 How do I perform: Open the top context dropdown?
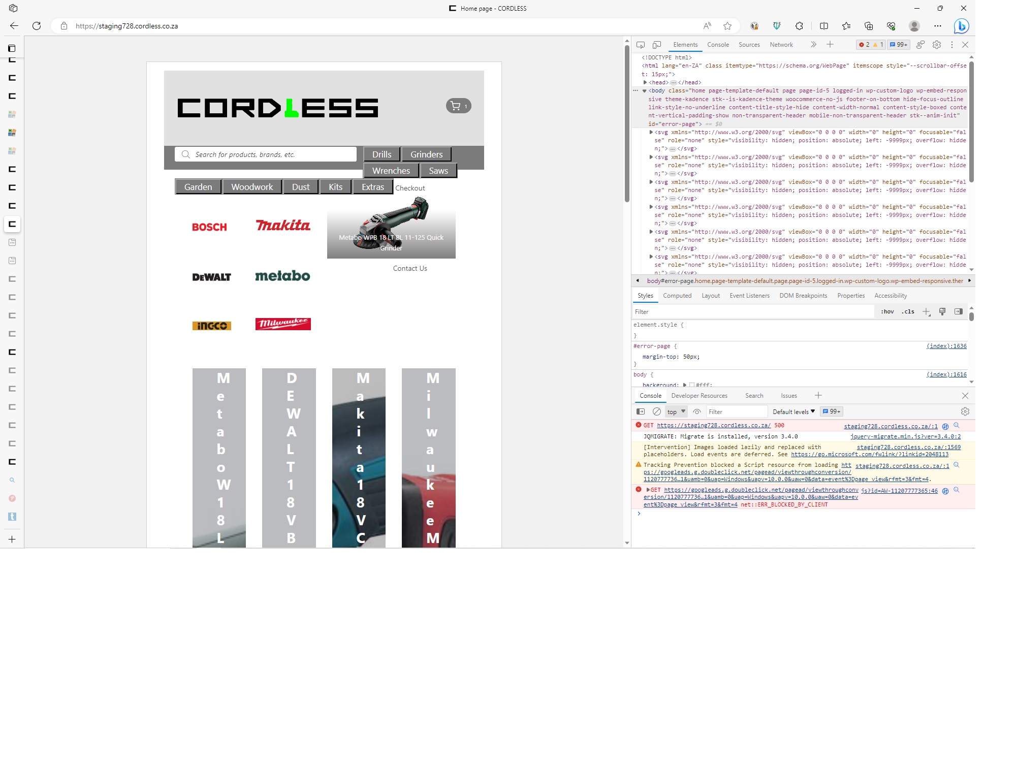[x=676, y=411]
